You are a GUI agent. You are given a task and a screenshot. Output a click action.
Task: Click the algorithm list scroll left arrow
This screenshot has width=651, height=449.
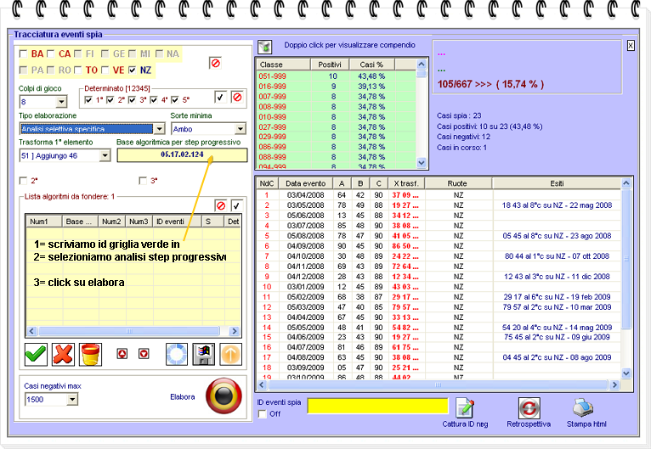[31, 331]
